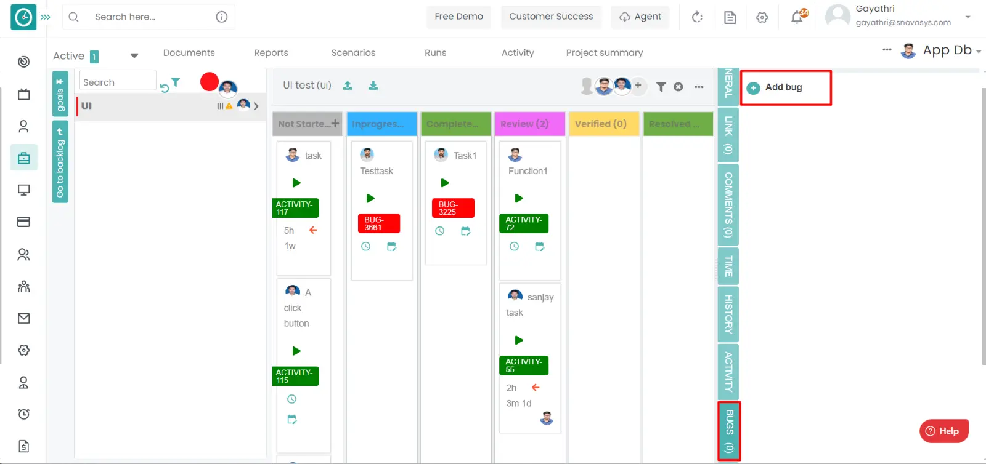Click the board filter funnel icon
The image size is (986, 464).
(x=661, y=87)
